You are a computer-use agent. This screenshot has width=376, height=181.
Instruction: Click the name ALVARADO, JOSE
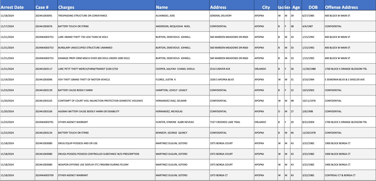pos(182,16)
